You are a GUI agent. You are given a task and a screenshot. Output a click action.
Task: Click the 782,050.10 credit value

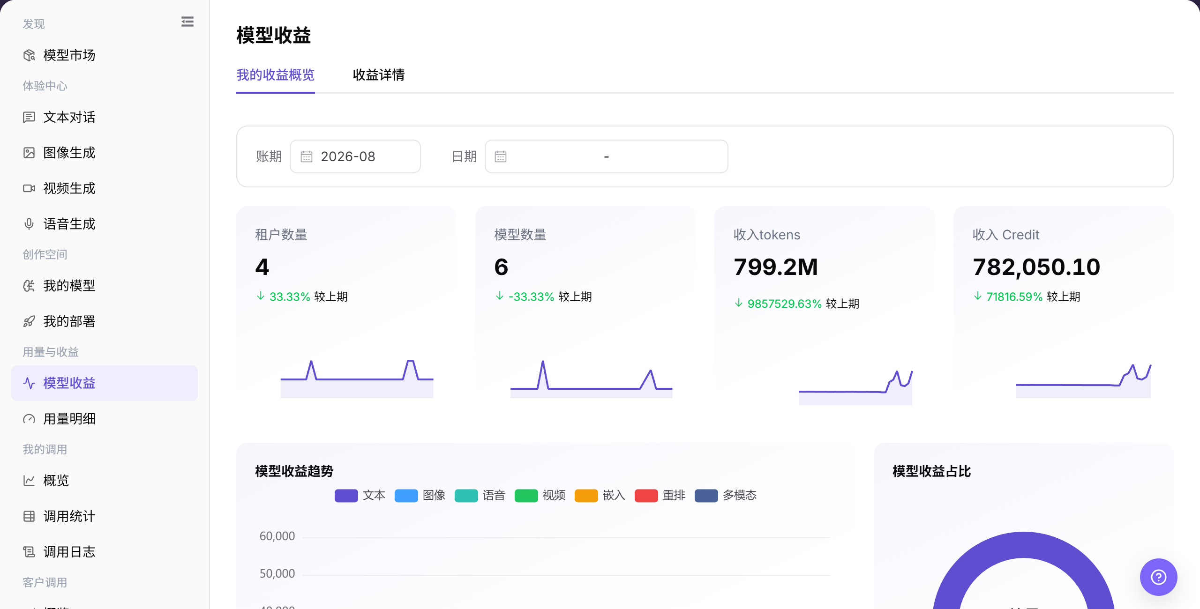(x=1036, y=267)
